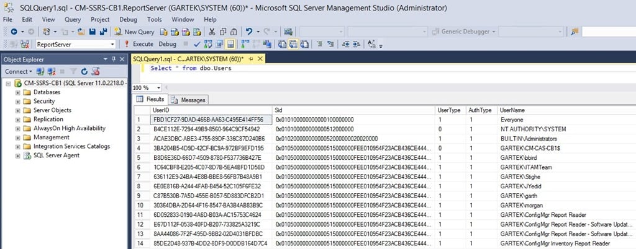Click the Save file icon
636x249 pixels.
click(93, 32)
